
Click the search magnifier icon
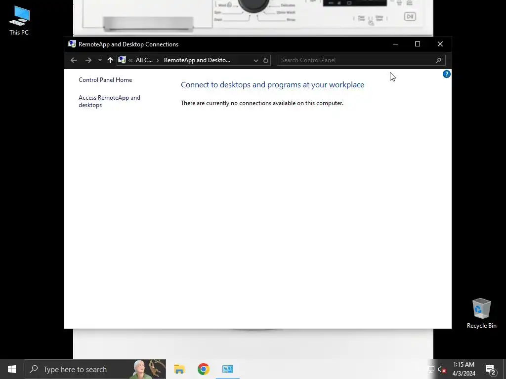point(438,60)
